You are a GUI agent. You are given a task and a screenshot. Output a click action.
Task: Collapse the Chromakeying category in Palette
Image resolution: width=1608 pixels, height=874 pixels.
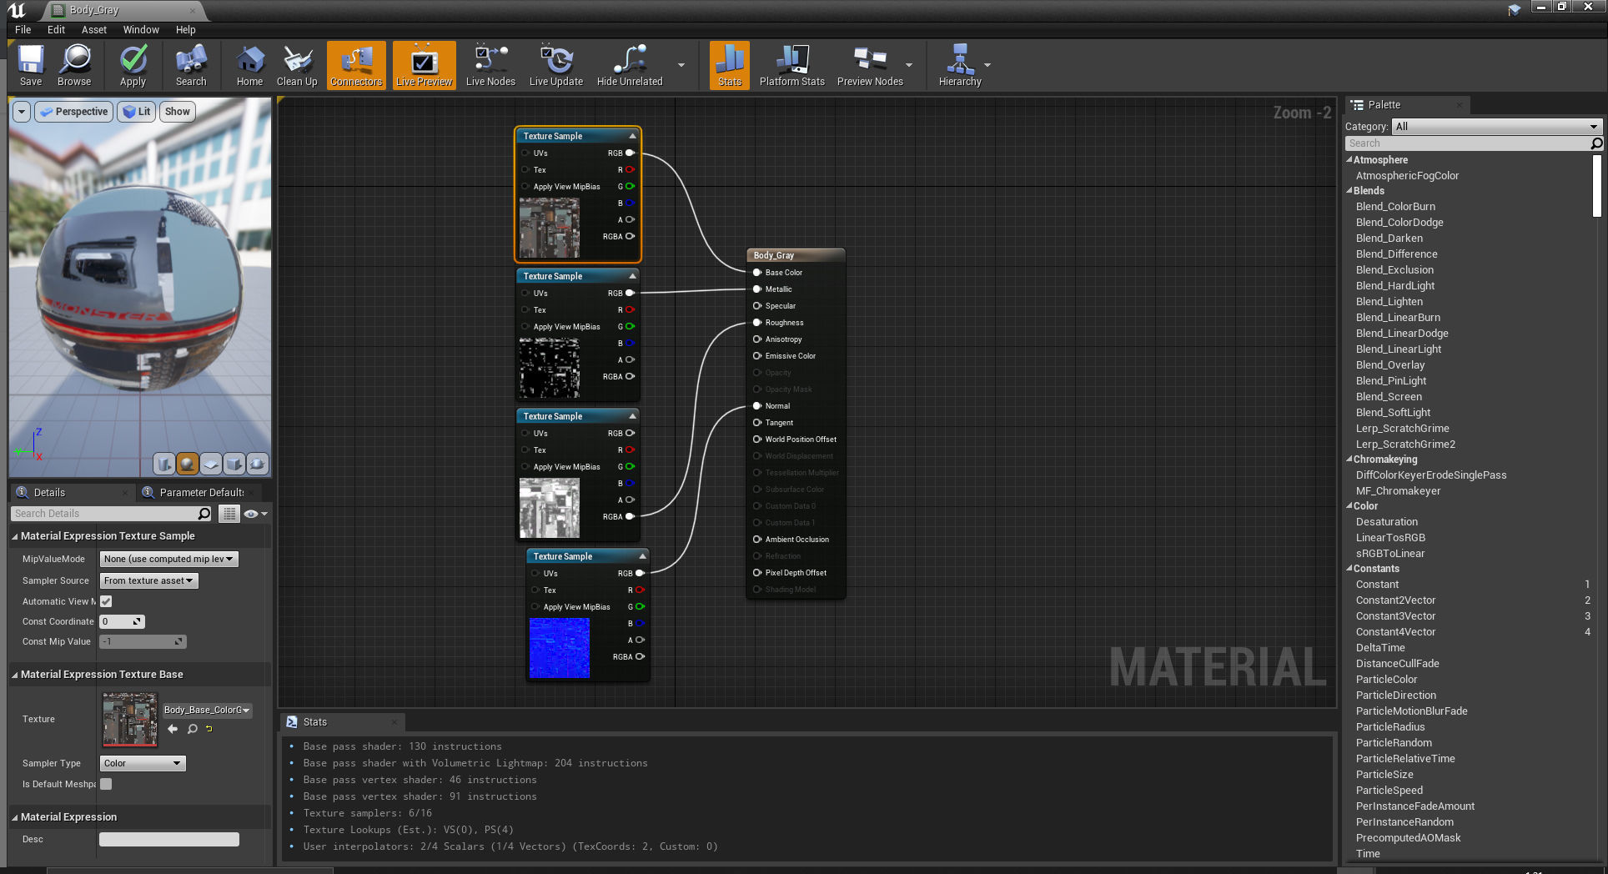pos(1349,460)
